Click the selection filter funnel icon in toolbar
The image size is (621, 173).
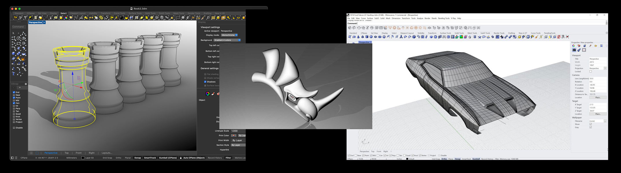(x=25, y=18)
